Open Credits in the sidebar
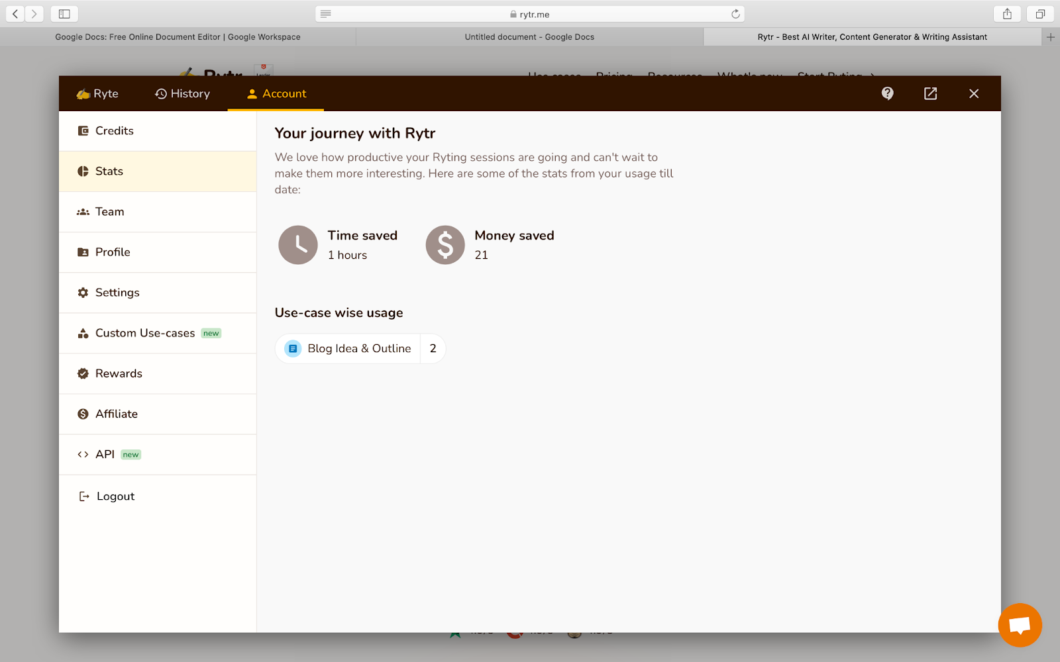1060x662 pixels. [x=158, y=131]
